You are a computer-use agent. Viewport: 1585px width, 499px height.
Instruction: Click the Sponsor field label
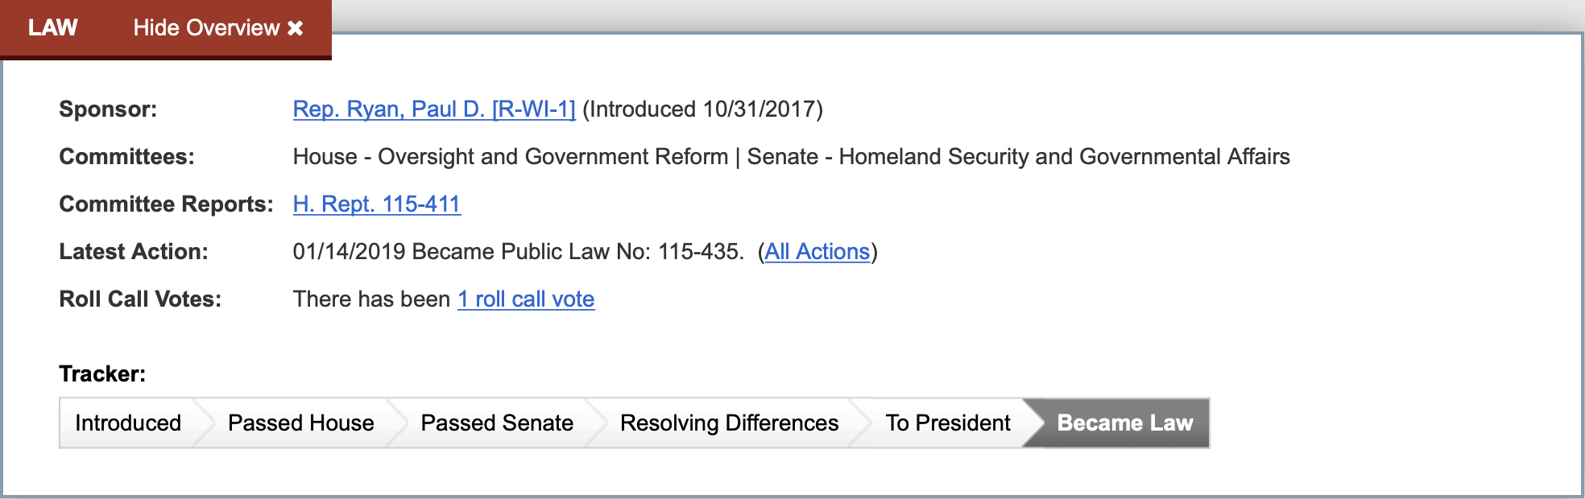click(108, 109)
